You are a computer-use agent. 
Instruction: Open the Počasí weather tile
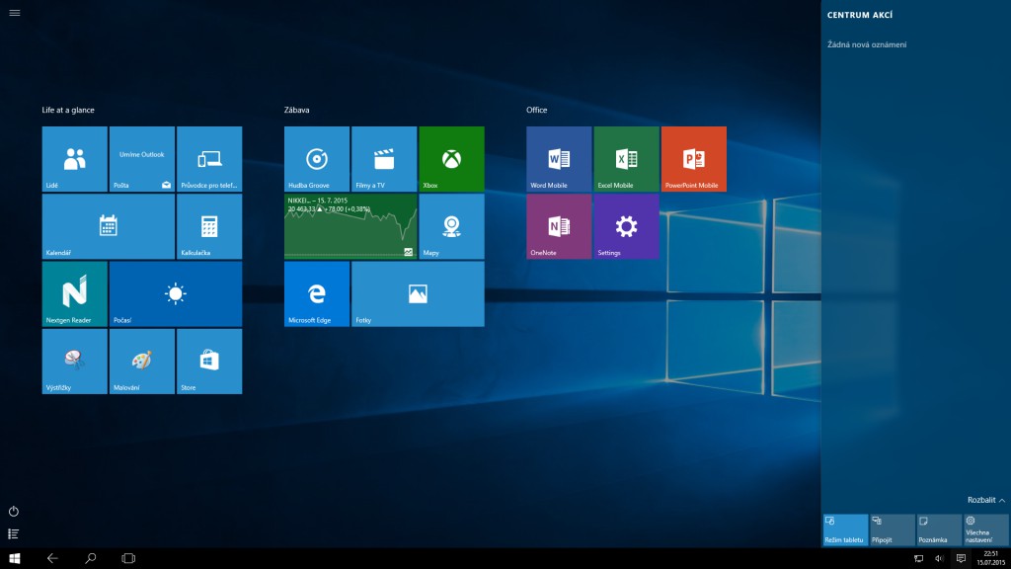click(x=176, y=294)
